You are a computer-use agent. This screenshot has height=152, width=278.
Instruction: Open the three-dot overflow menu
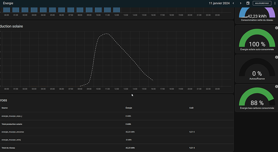tap(275, 3)
